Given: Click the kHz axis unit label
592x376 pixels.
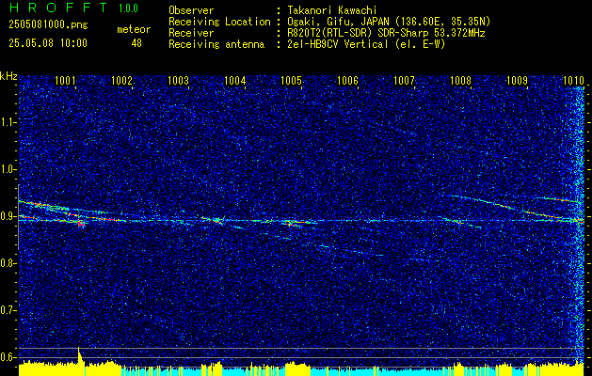Looking at the screenshot, I should pos(8,76).
